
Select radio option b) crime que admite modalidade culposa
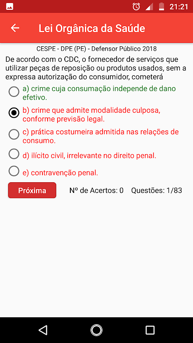[14, 113]
